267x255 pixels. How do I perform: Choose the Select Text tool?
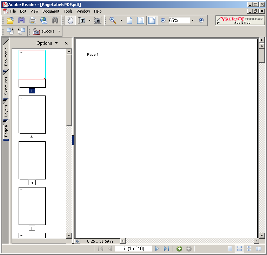[82, 20]
